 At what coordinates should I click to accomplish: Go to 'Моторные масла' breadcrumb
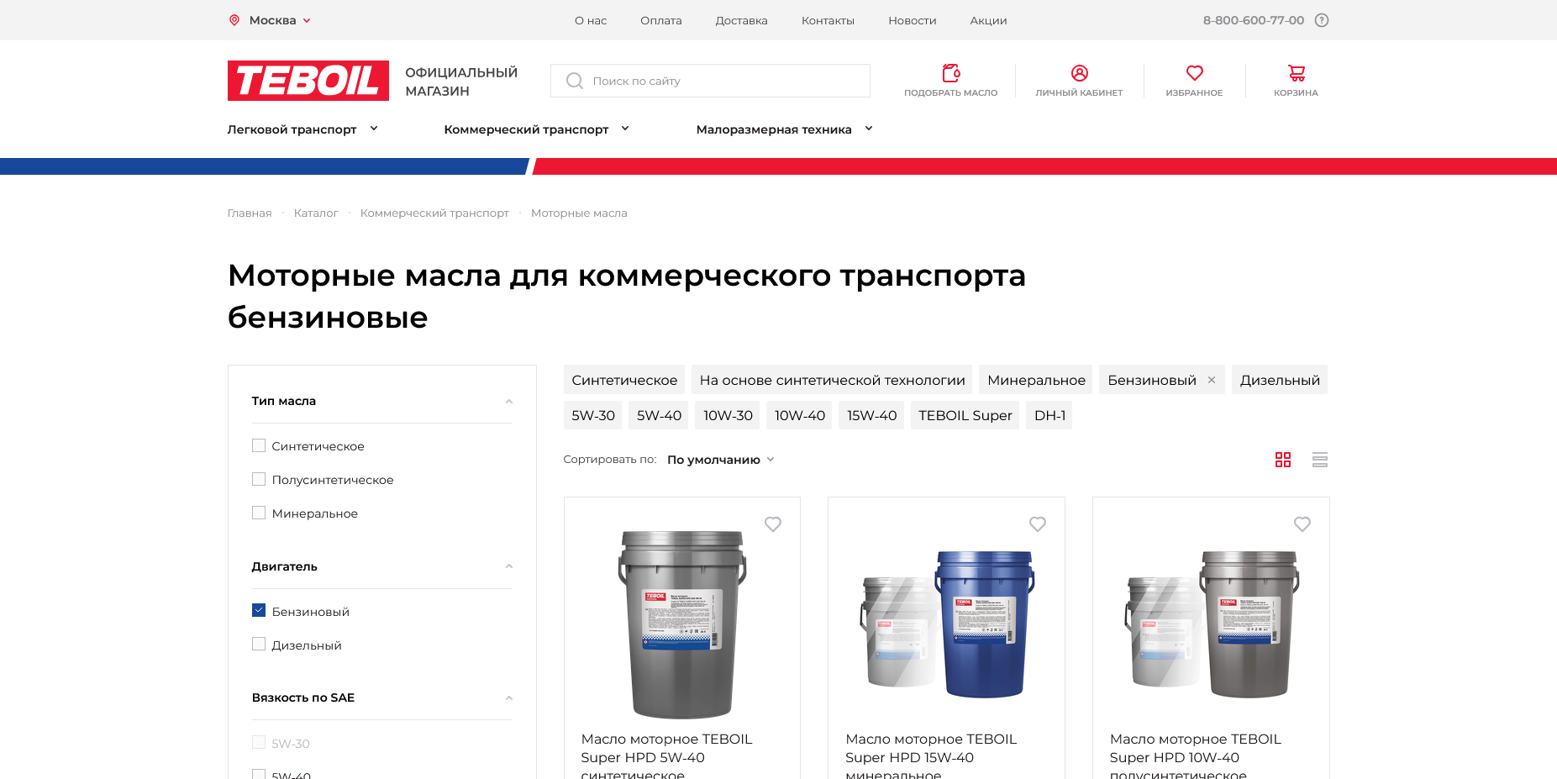pyautogui.click(x=579, y=213)
